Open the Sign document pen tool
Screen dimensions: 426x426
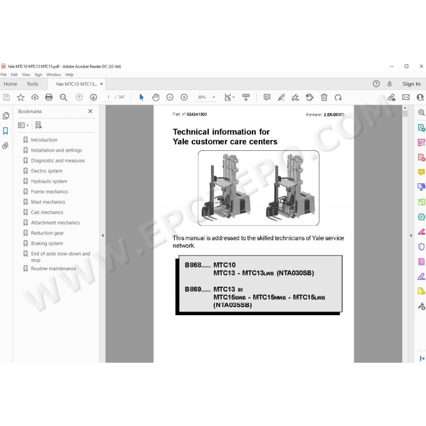[295, 97]
